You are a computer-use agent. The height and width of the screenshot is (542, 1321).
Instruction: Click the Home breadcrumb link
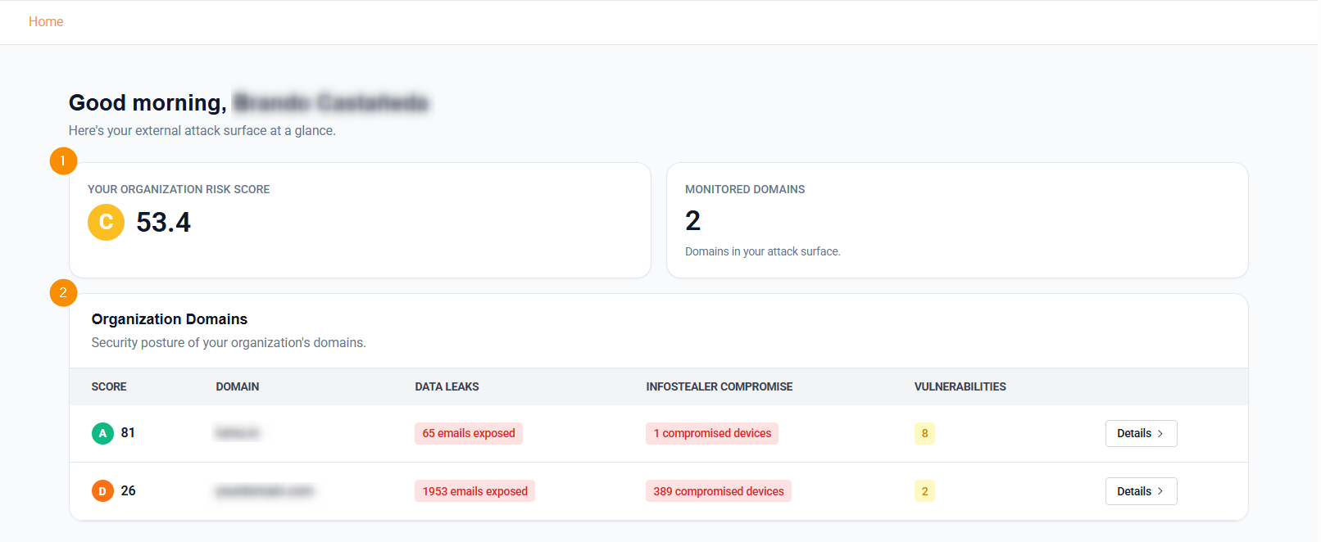(46, 22)
